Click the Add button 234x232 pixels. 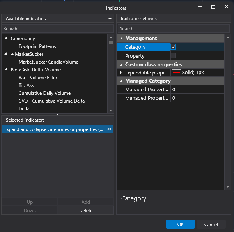[x=86, y=202]
